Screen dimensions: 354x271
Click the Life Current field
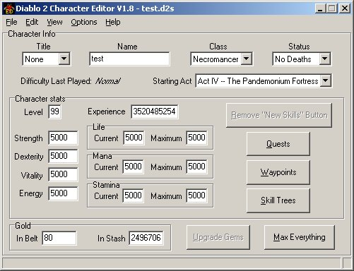tap(134, 138)
